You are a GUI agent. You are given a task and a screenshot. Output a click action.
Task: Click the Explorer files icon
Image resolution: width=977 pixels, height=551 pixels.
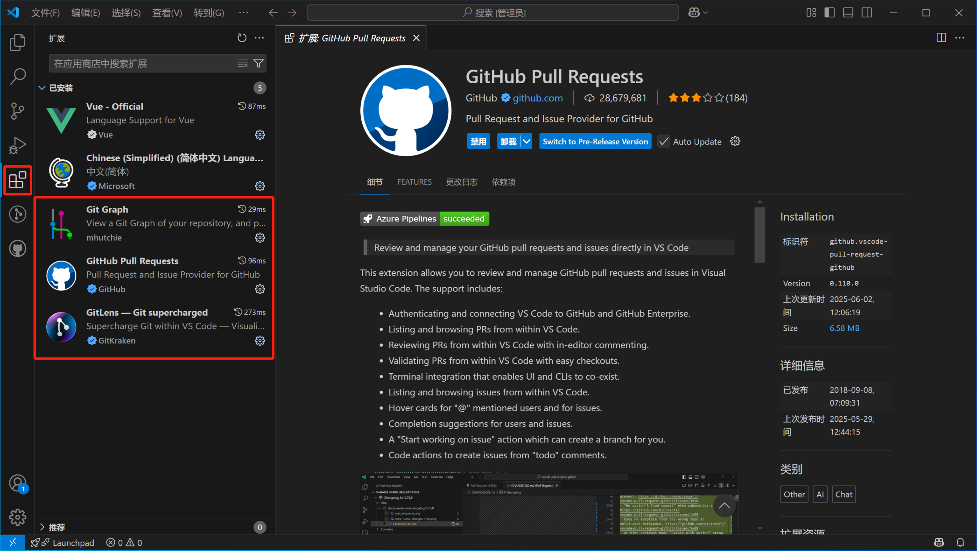17,42
